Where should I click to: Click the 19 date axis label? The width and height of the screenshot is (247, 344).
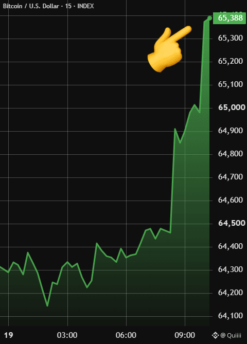(x=9, y=335)
